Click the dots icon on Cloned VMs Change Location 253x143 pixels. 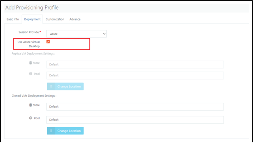click(51, 131)
